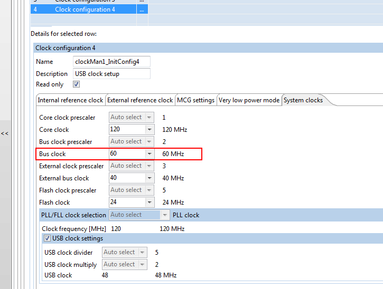Click the 48 MHz USB clock readout

(x=166, y=275)
